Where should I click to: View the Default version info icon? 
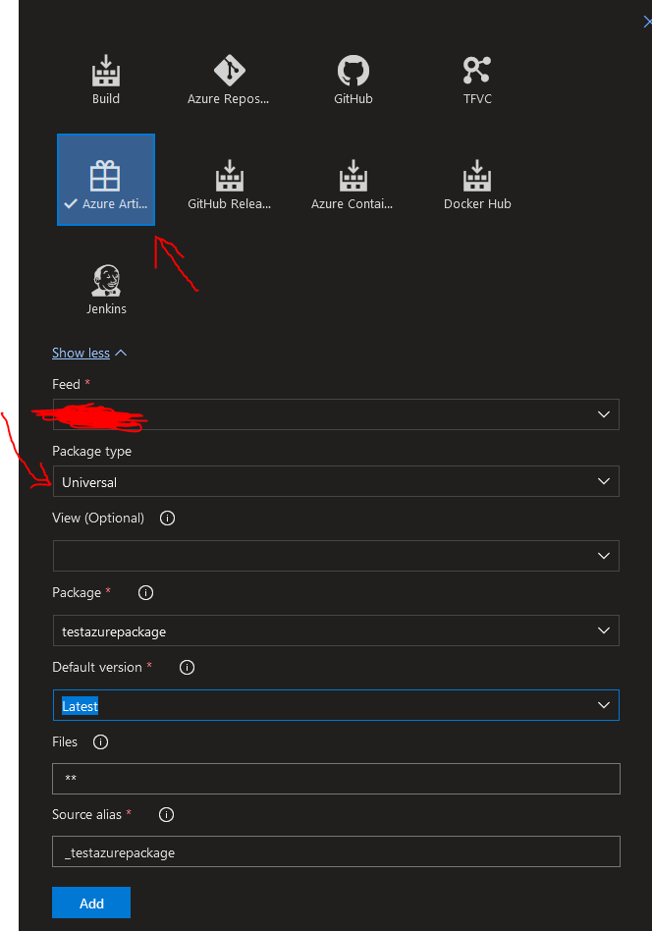click(x=187, y=667)
